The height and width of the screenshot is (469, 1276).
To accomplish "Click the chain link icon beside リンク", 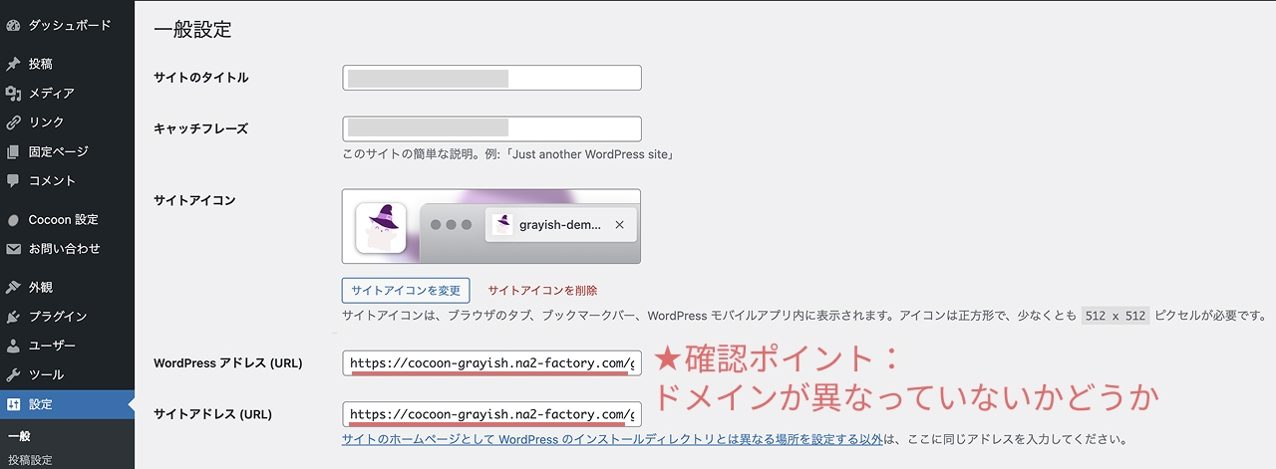I will (x=13, y=122).
